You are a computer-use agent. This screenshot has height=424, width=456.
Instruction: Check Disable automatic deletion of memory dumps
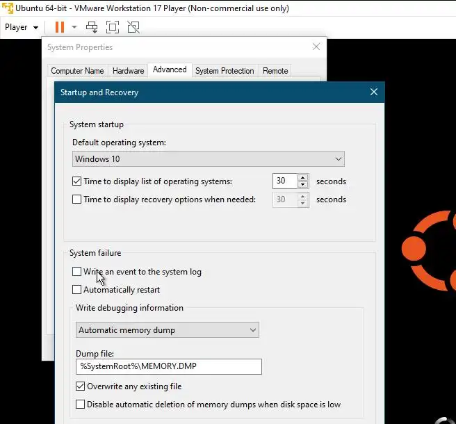pyautogui.click(x=80, y=405)
